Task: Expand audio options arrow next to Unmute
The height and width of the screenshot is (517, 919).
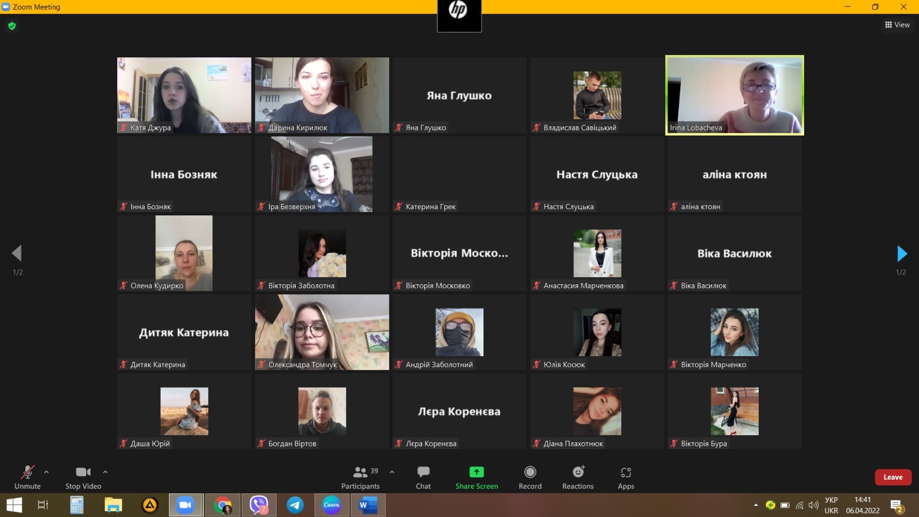Action: point(47,472)
